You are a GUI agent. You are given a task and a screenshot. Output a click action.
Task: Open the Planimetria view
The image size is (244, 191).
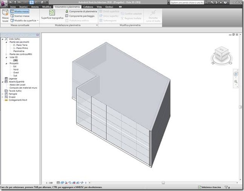tap(19, 51)
